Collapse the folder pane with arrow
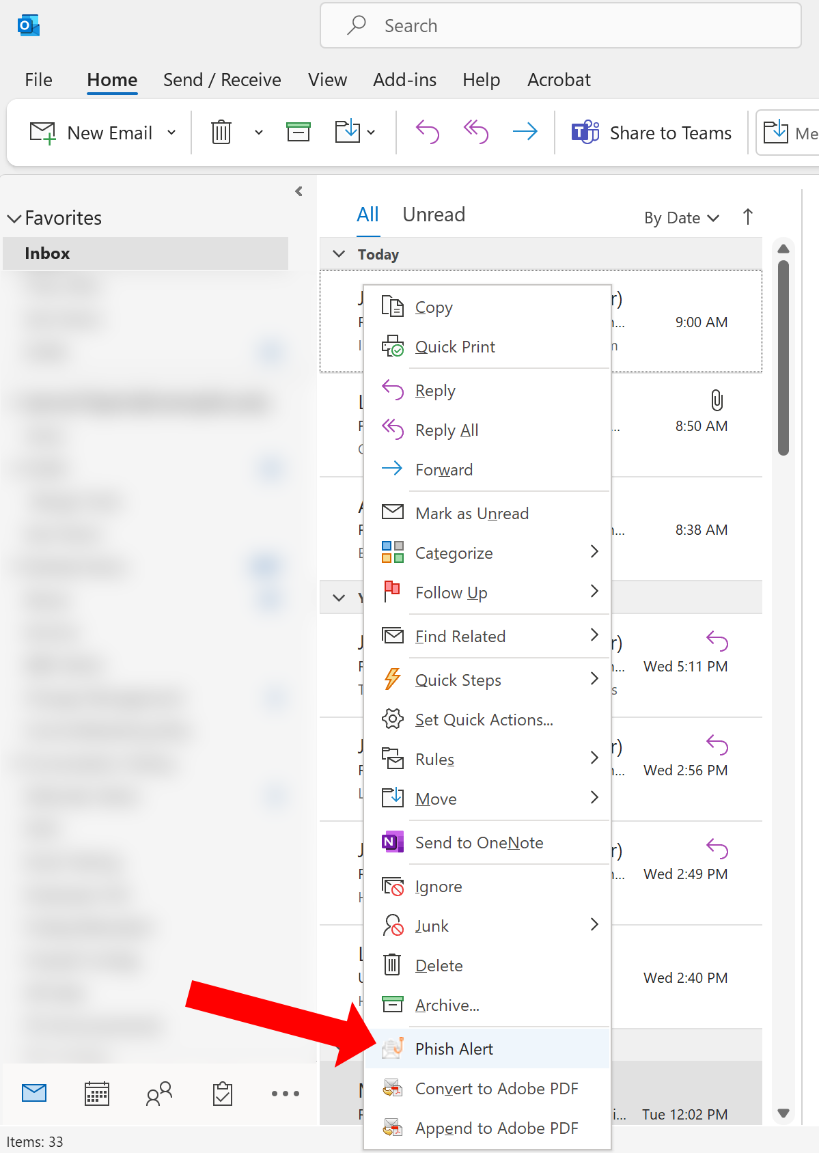The width and height of the screenshot is (819, 1153). 299,191
